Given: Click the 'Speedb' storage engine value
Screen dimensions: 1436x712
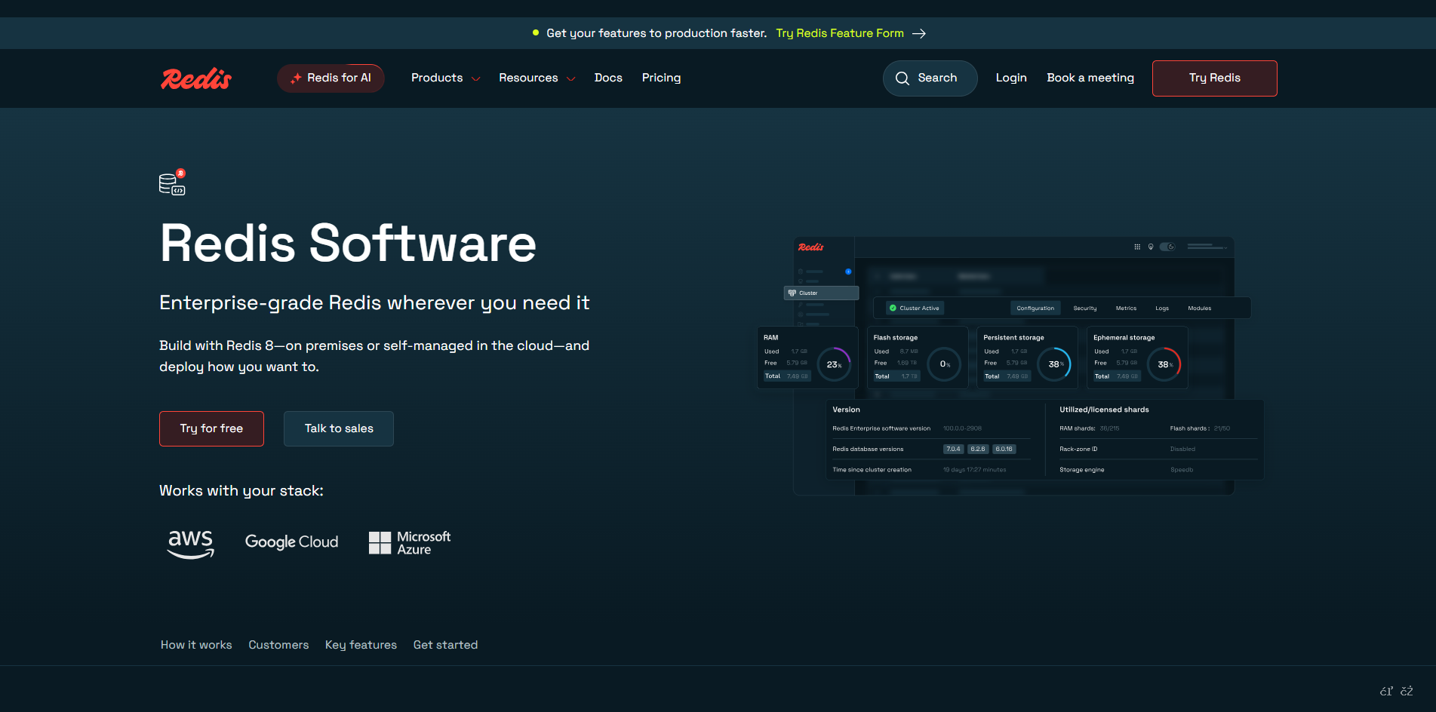Looking at the screenshot, I should point(1182,470).
